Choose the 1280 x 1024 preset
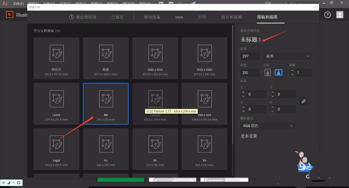 tap(155, 58)
